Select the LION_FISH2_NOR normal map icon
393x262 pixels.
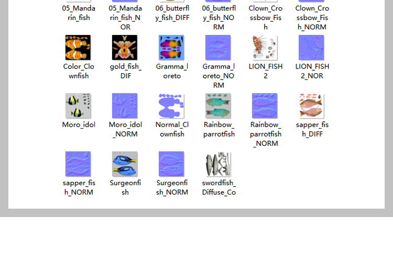click(x=312, y=48)
